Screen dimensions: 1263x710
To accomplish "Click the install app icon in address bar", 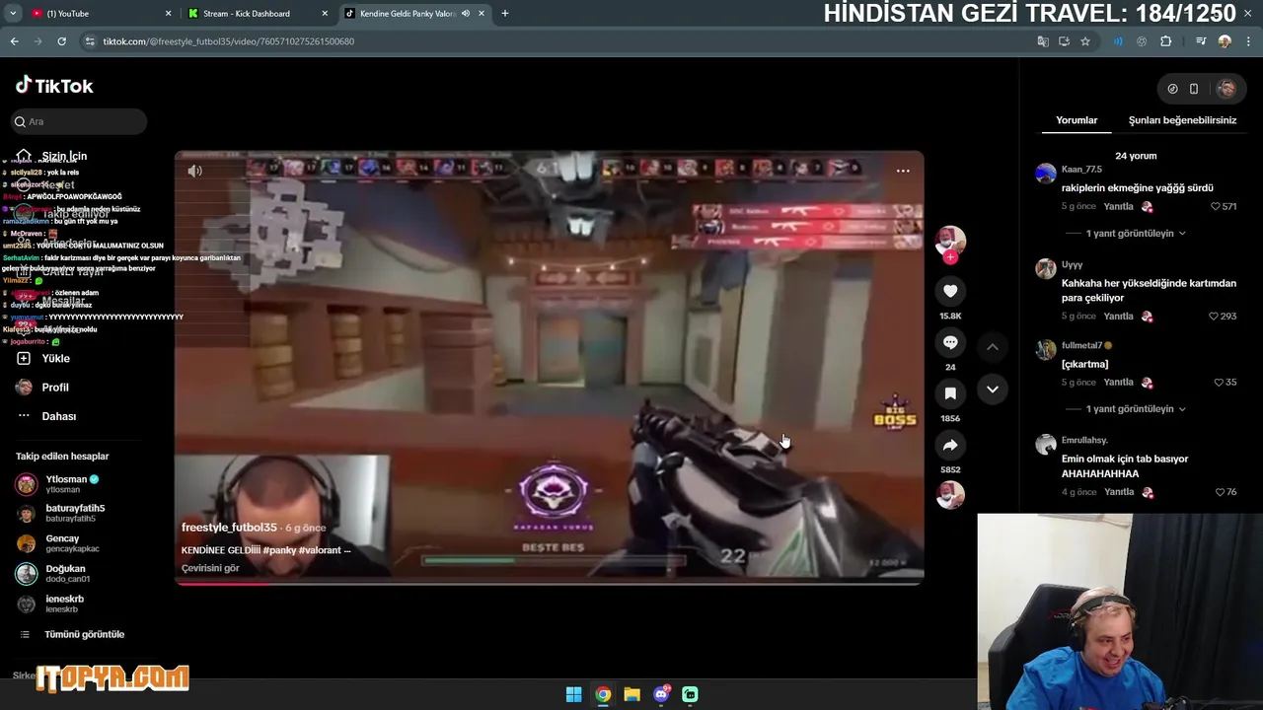I will (x=1064, y=41).
